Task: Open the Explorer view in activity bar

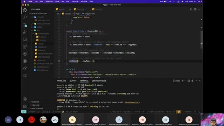Action: click(x=25, y=10)
